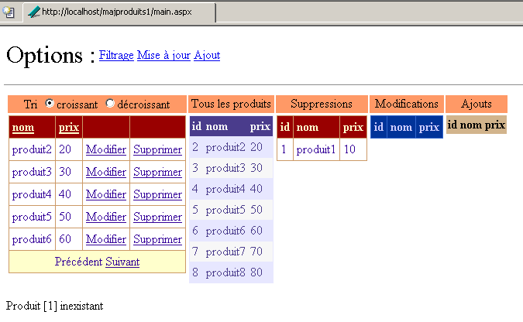The height and width of the screenshot is (322, 523).
Task: Click Supprimer for produit2
Action: [157, 149]
